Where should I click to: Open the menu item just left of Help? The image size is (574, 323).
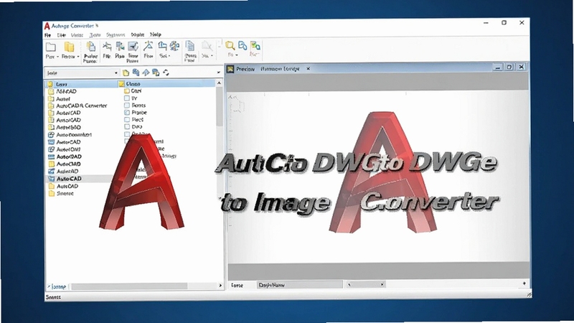[138, 34]
